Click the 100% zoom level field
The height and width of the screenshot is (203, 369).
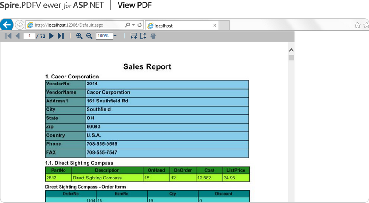pos(104,36)
